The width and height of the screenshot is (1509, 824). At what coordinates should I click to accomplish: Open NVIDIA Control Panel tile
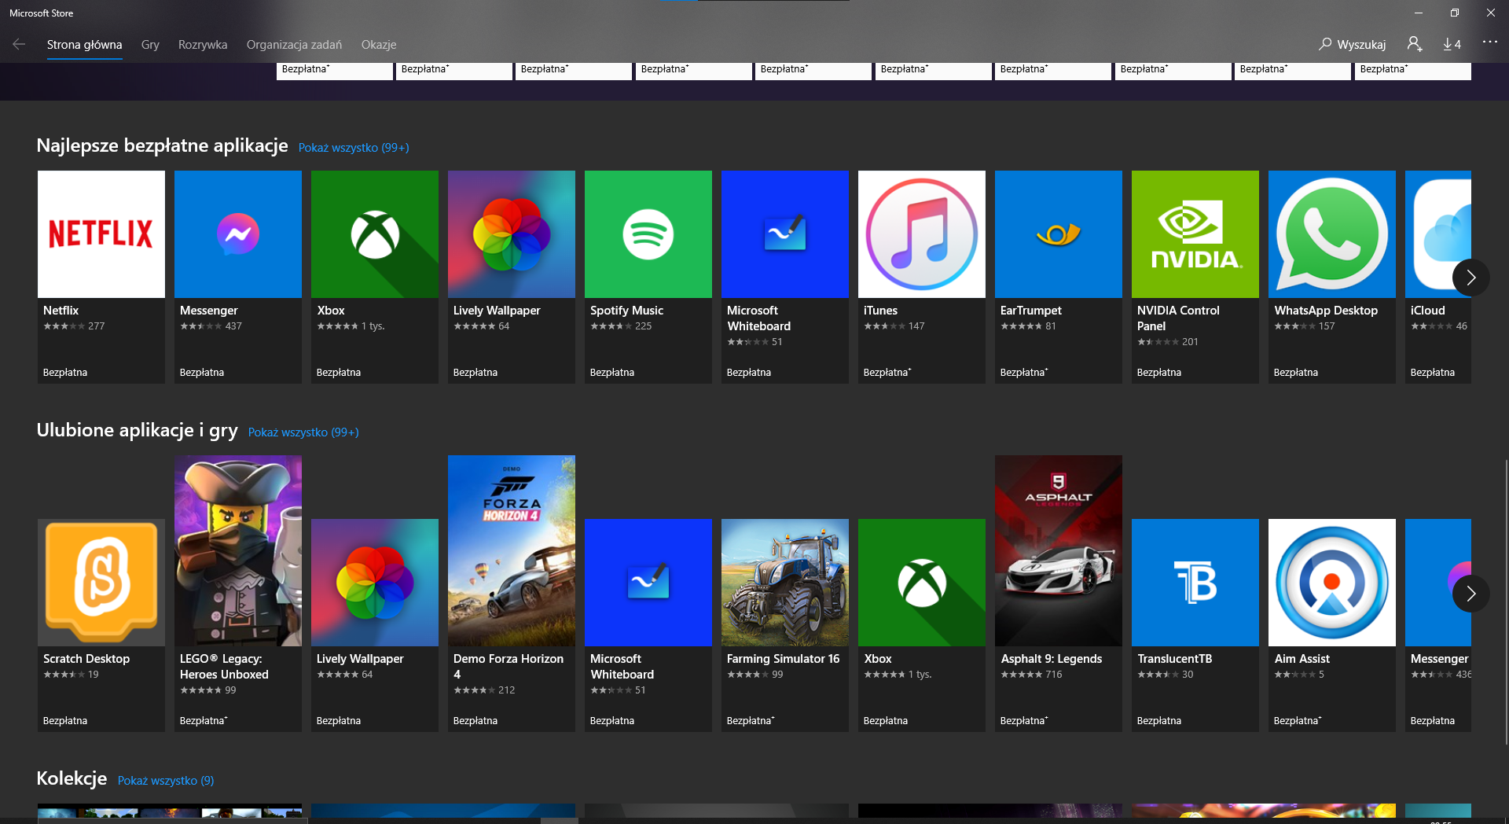(x=1195, y=277)
